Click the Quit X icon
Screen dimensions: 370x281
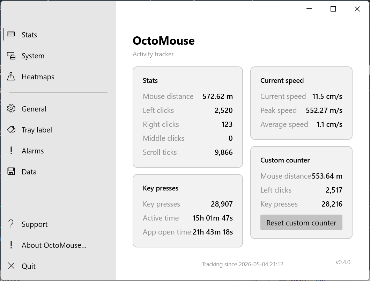[11, 266]
